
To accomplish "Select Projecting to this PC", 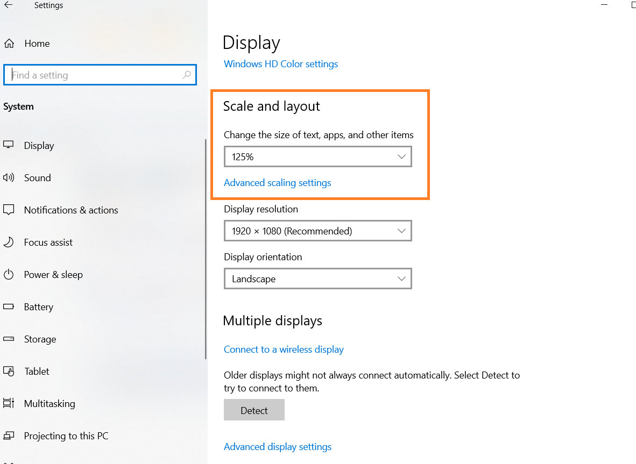I will click(x=66, y=436).
